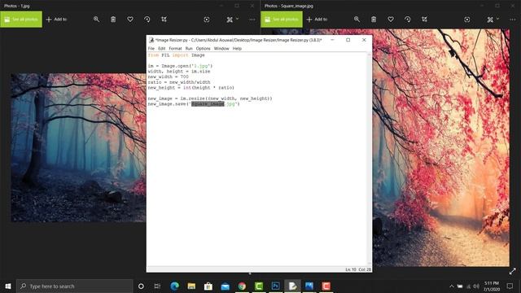Screen dimensions: 521x293
Task: Zoom icon in 1.jpg Photos window
Action: 96,20
